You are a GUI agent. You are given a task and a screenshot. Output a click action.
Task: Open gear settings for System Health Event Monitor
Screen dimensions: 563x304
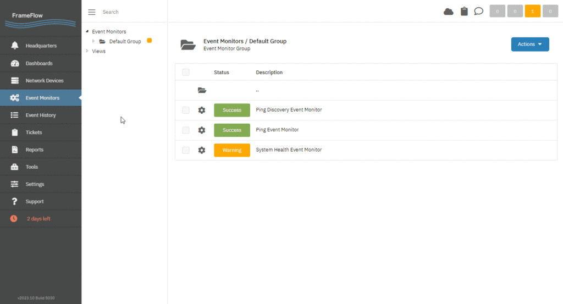pos(202,150)
